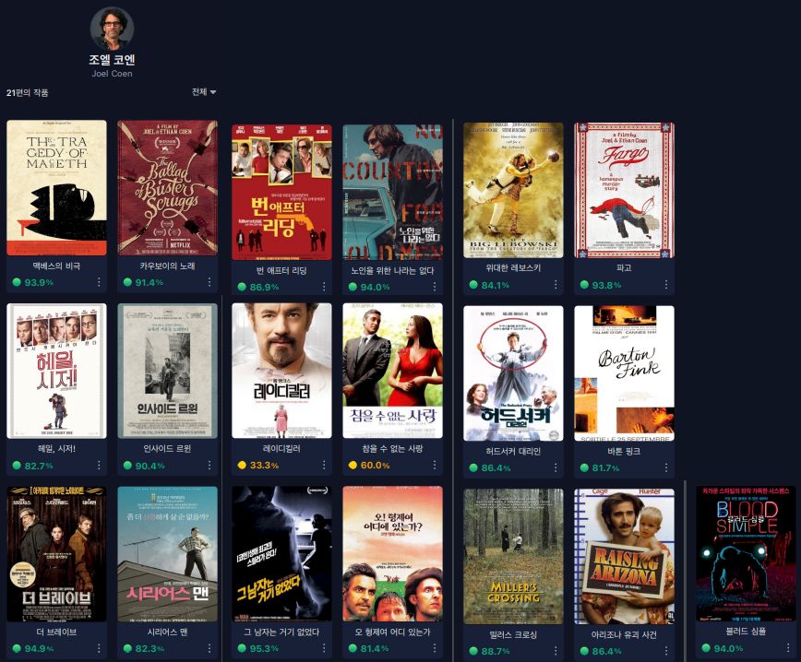
Task: Open more options for 참을 수 없는 사랑
Action: (435, 465)
